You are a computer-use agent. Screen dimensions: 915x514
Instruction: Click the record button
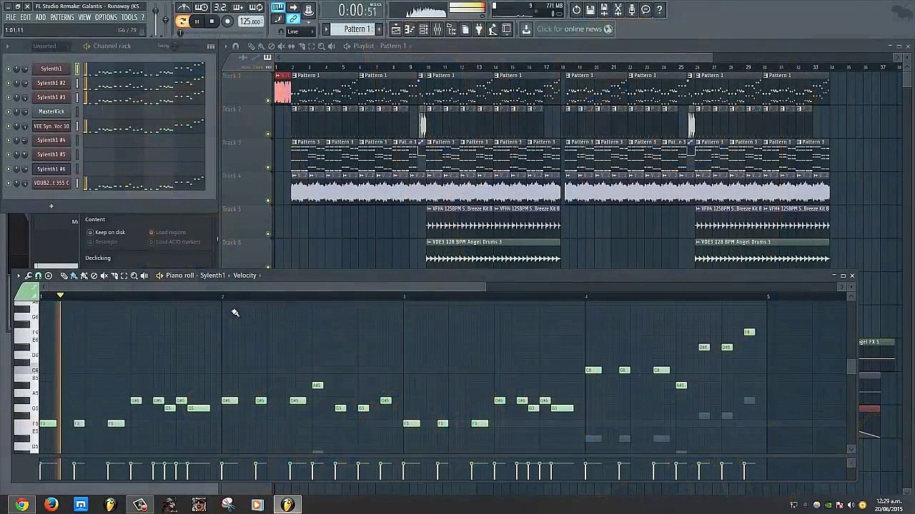[x=227, y=21]
